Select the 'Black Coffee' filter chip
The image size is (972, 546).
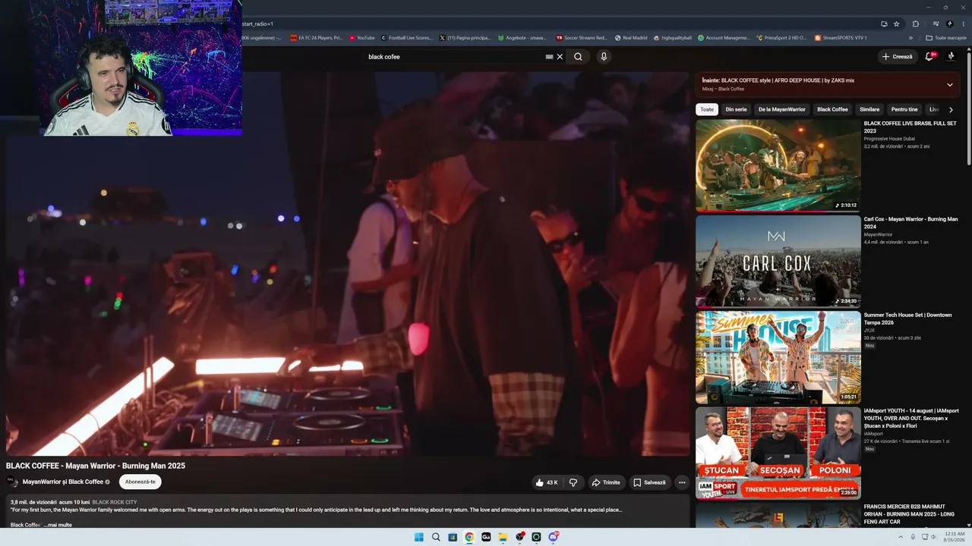832,110
